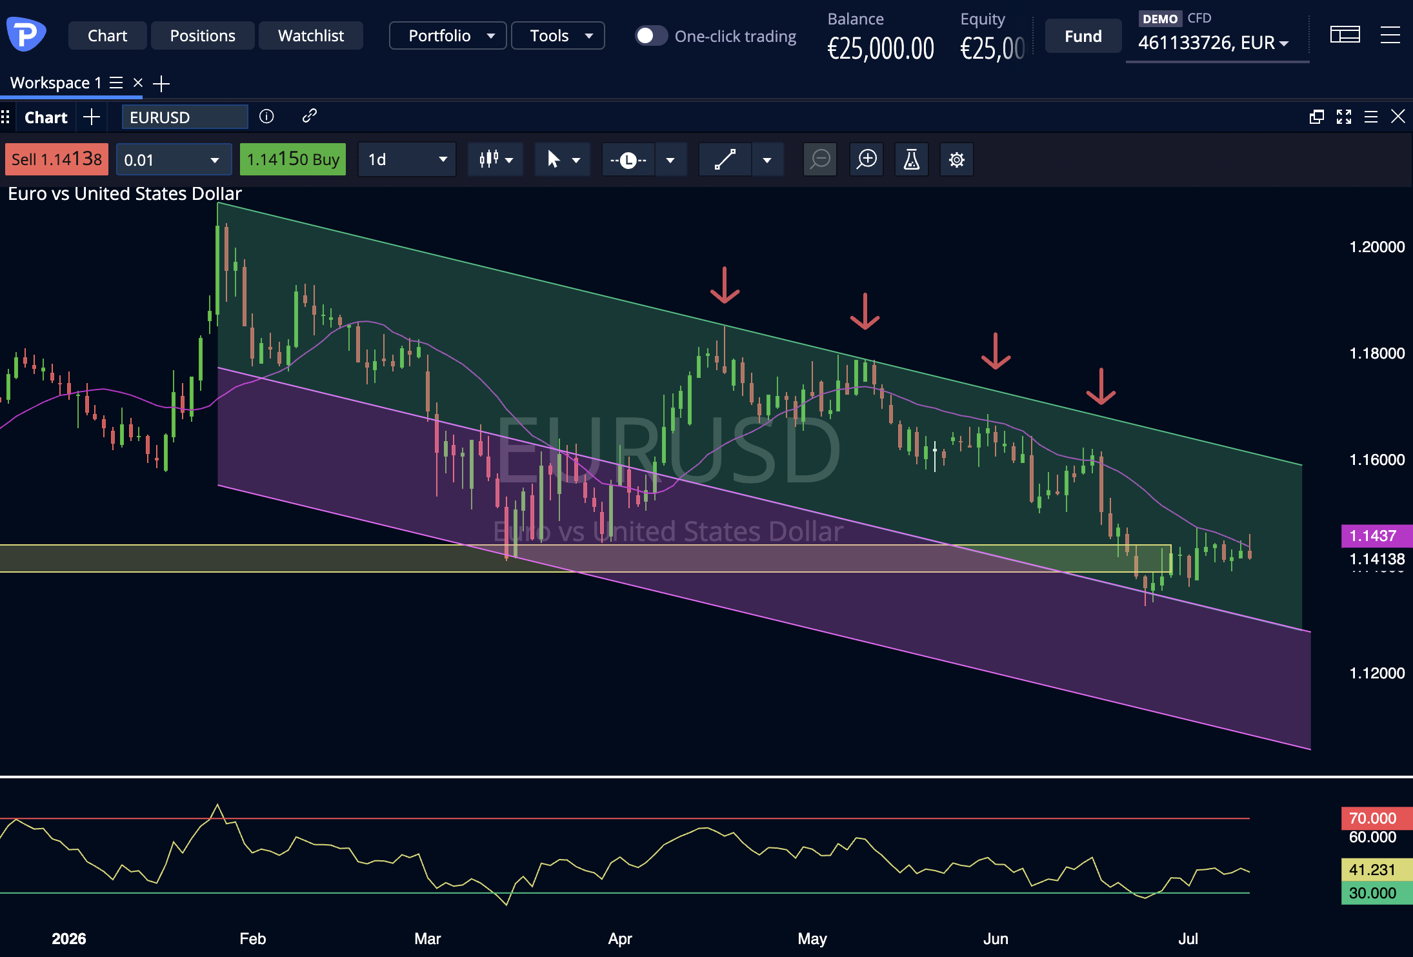This screenshot has width=1413, height=957.
Task: Add a new workspace tab
Action: (161, 83)
